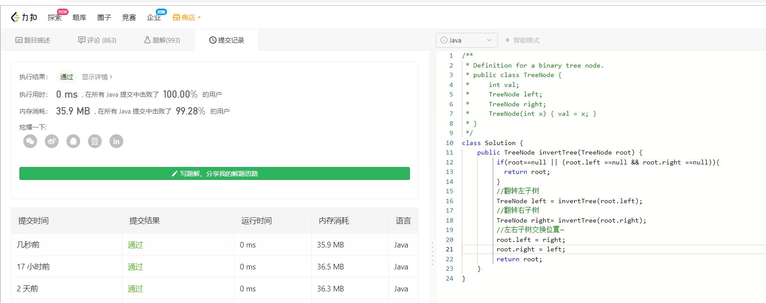Viewport: 766px width, 303px height.
Task: Open the 17 小时前 submission 通过 link
Action: click(x=135, y=267)
